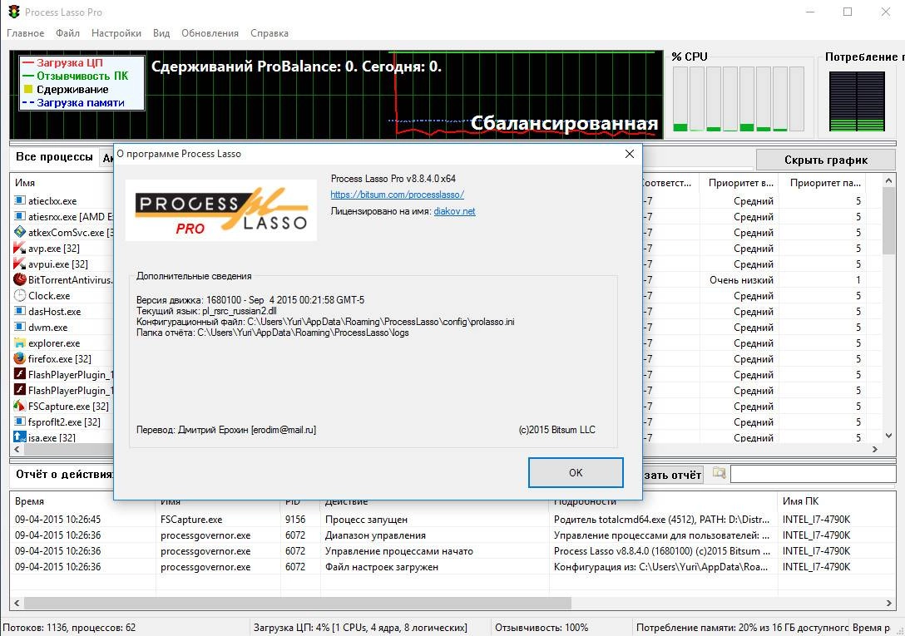Click the process list vertical scrollbar thumb
905x636 pixels.
point(888,220)
